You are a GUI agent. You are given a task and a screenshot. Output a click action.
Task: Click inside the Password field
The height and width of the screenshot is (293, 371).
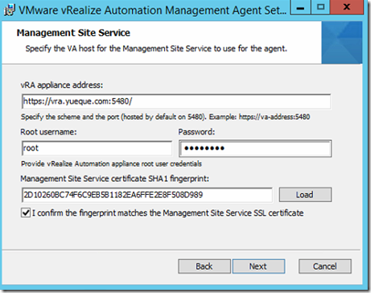255,148
